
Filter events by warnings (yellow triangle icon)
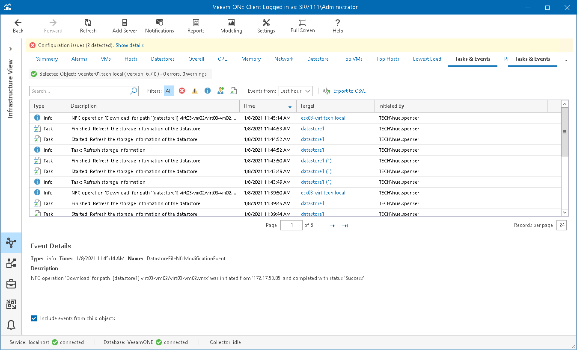click(195, 91)
